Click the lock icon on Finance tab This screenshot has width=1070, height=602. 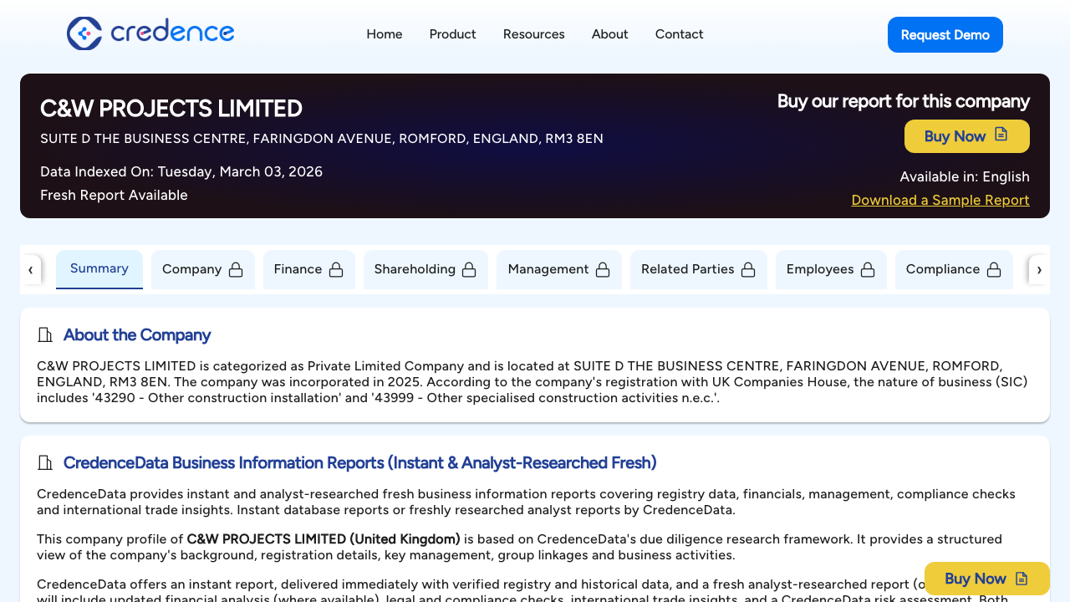pyautogui.click(x=337, y=269)
